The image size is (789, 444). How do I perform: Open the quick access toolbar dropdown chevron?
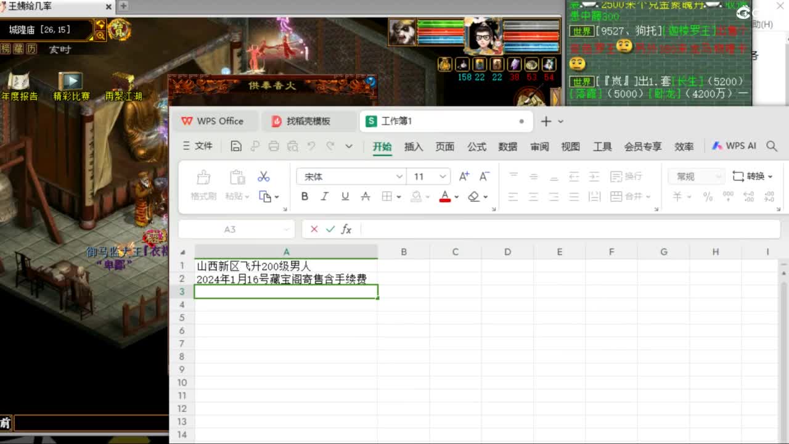coord(349,146)
